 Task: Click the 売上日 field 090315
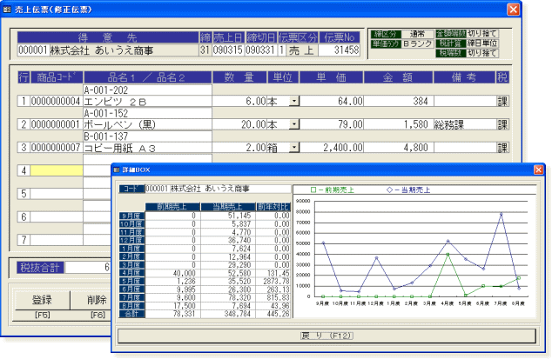pyautogui.click(x=228, y=50)
